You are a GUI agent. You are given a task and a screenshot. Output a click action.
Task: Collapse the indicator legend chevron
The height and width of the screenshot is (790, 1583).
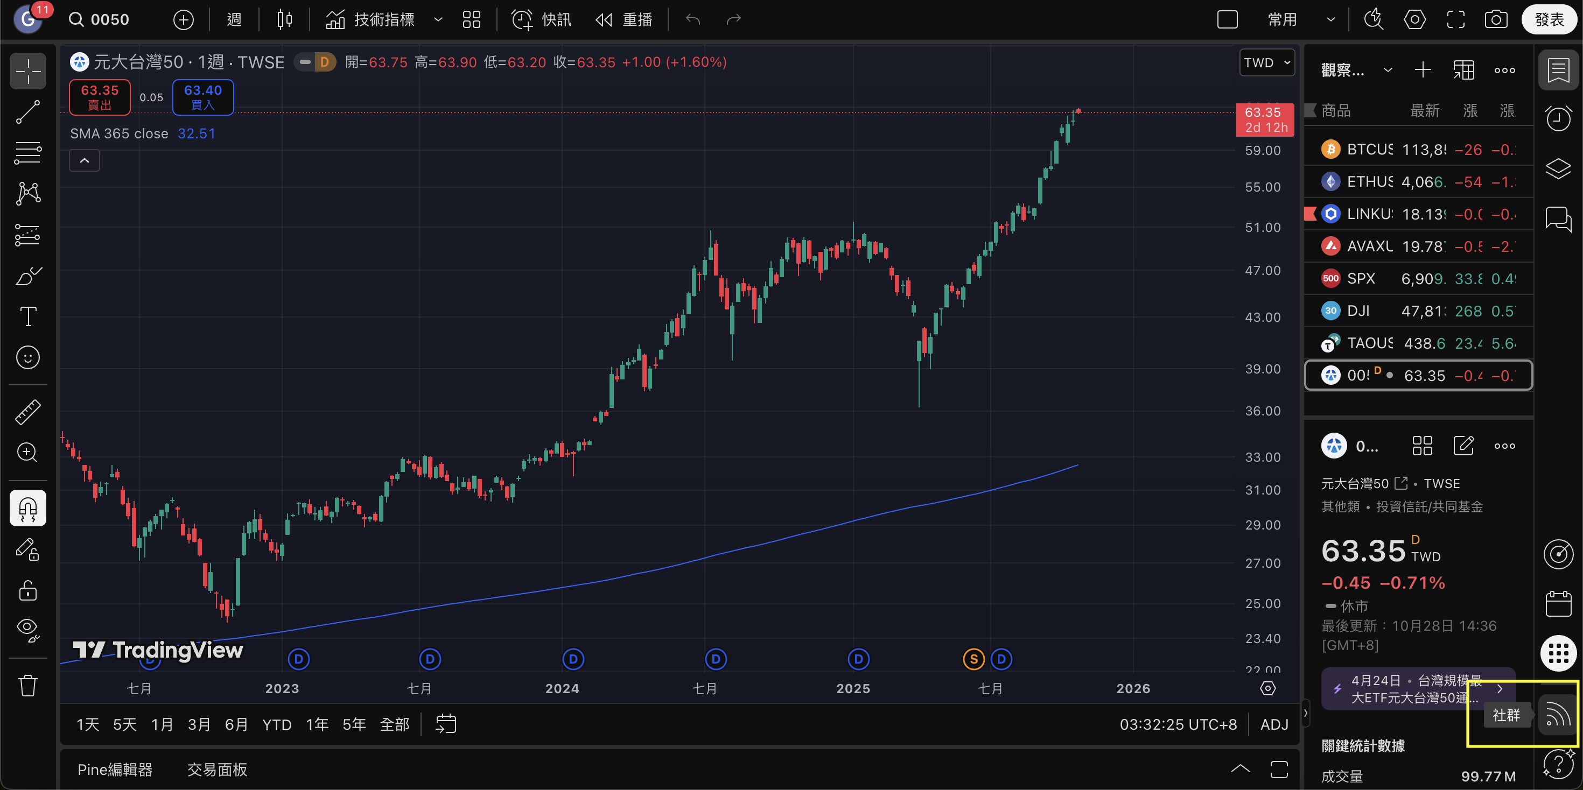pos(85,161)
